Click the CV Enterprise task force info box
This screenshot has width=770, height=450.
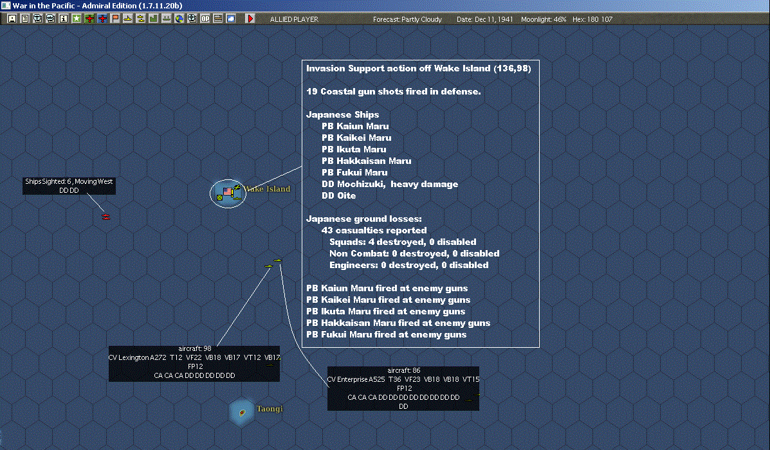[403, 388]
